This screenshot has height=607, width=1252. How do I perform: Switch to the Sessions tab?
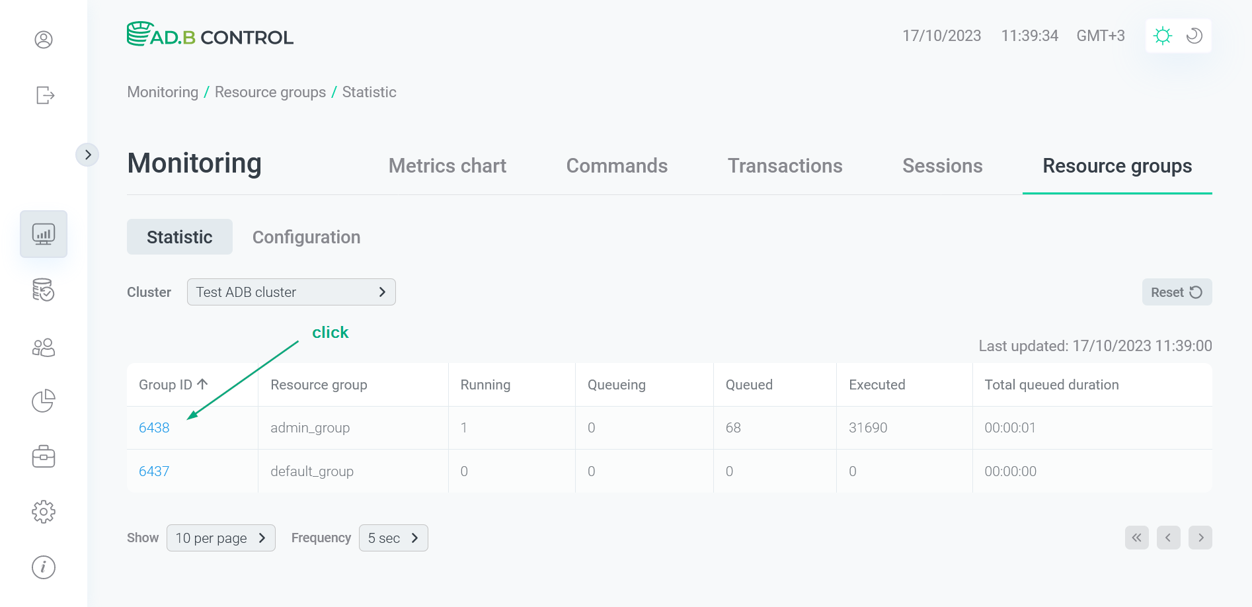[942, 166]
